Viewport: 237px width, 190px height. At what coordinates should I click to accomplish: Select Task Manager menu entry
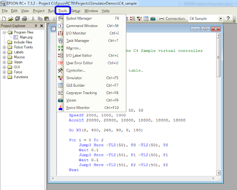click(91, 41)
